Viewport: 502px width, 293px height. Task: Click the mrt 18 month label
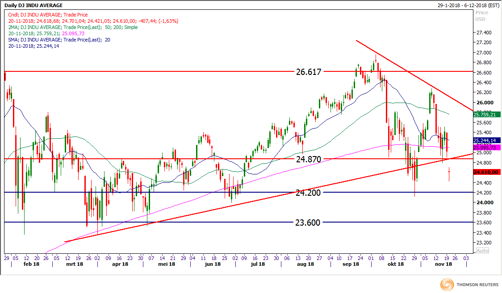75,264
